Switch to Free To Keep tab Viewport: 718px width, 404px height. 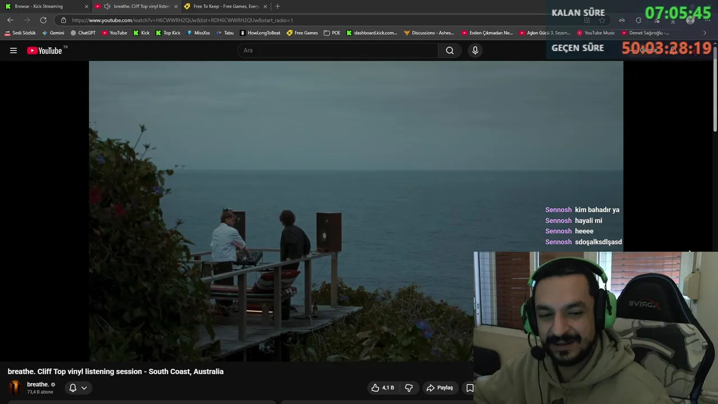(226, 6)
